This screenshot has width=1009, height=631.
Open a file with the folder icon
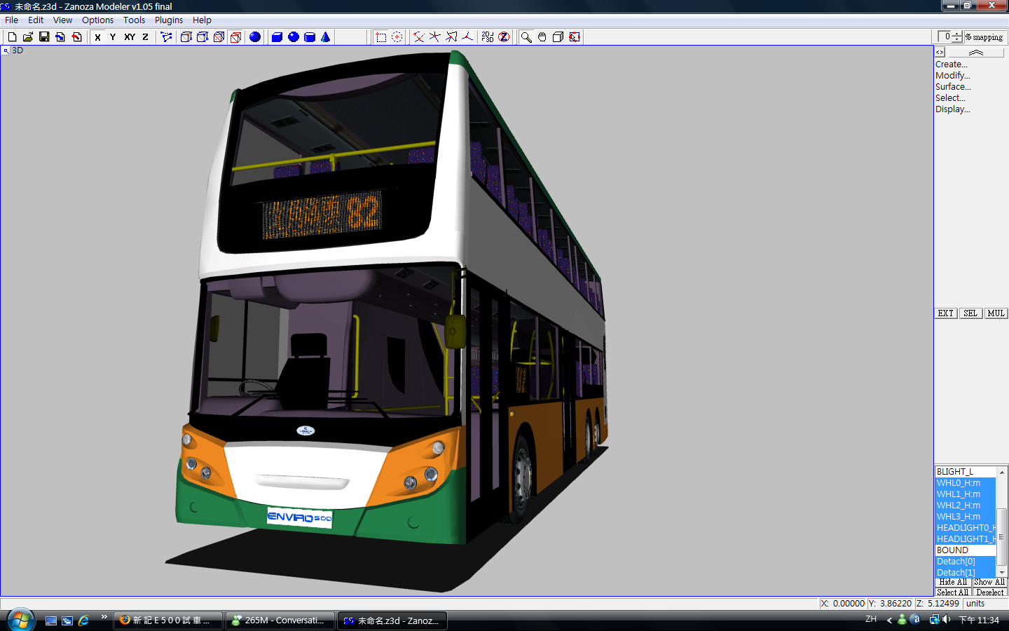click(28, 37)
